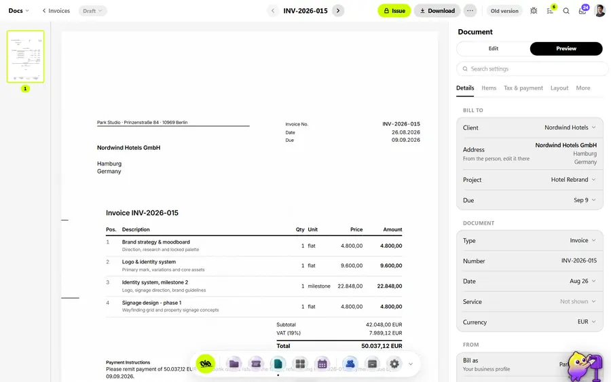Click the search magnifier in top bar
This screenshot has width=611, height=382.
click(566, 11)
